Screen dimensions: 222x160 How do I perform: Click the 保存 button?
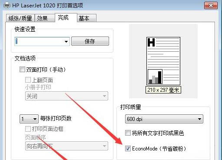coord(90,41)
